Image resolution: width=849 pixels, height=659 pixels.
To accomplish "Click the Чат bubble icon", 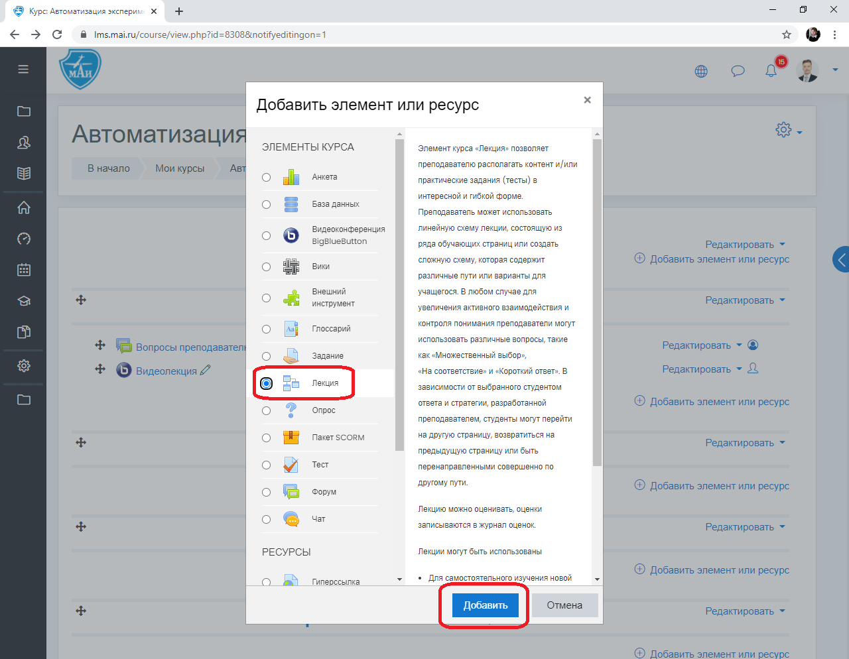I will pyautogui.click(x=291, y=519).
